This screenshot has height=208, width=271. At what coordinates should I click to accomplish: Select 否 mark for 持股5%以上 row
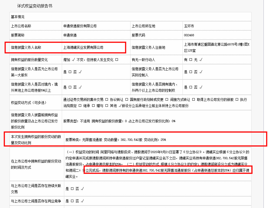(x=80, y=87)
